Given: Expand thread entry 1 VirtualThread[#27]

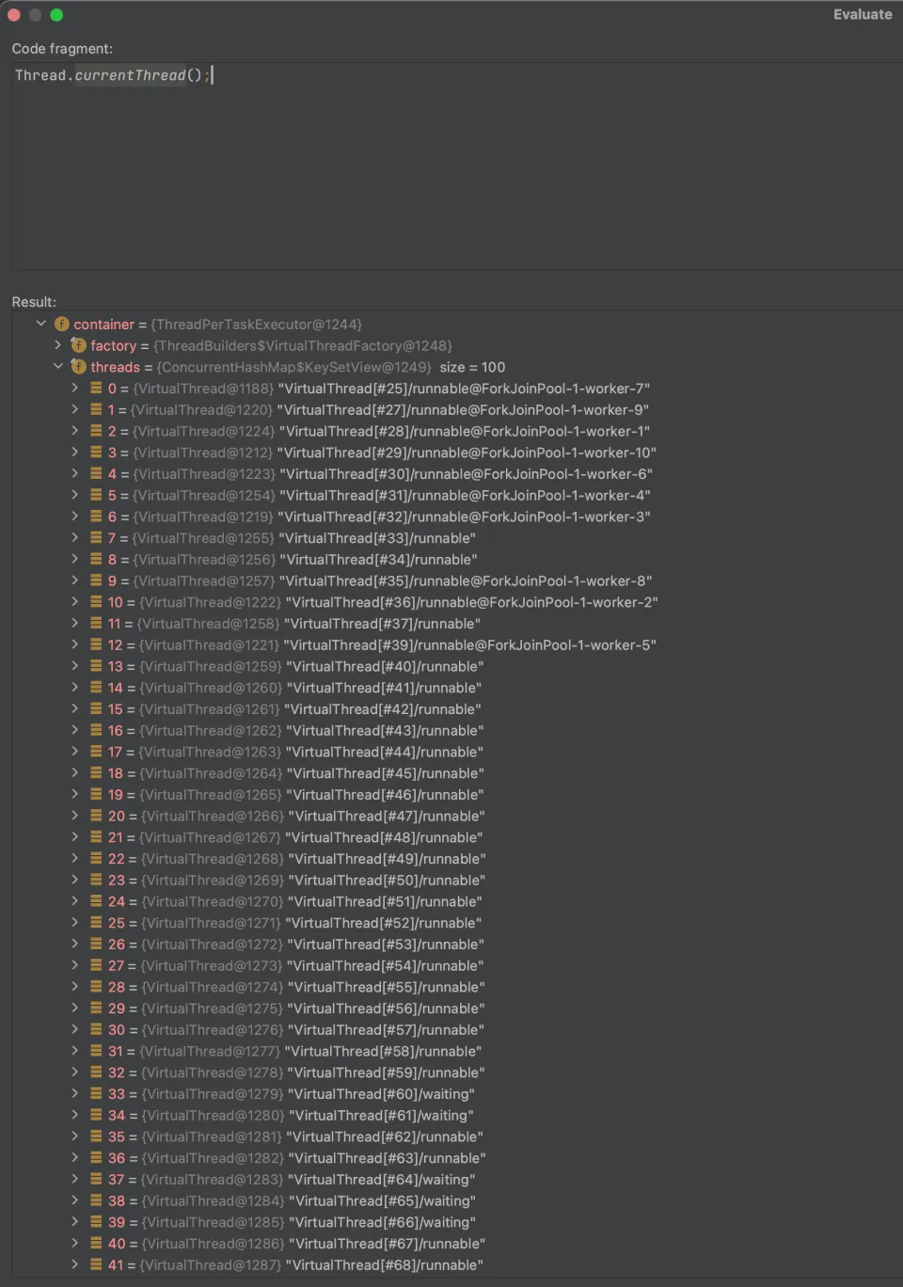Looking at the screenshot, I should click(x=75, y=409).
